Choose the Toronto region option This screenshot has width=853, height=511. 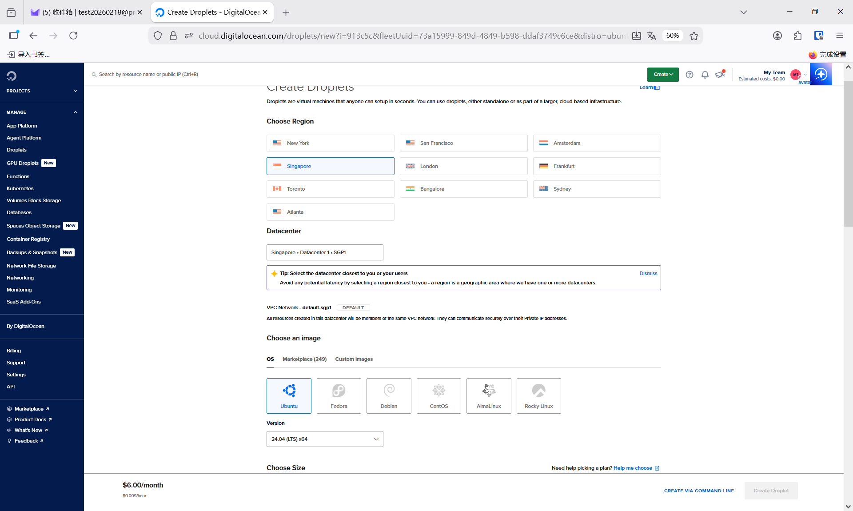click(330, 189)
